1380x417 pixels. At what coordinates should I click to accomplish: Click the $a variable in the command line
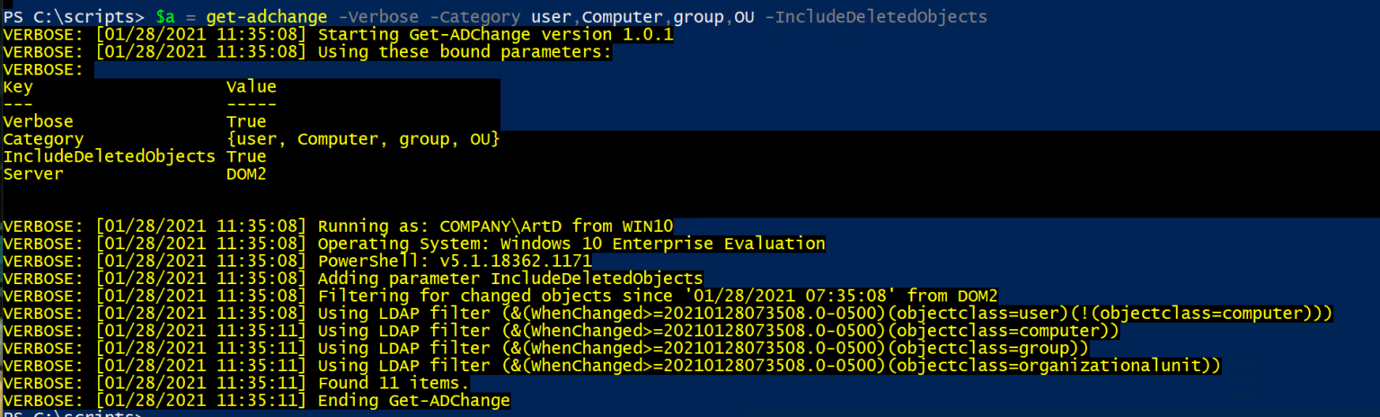[x=165, y=17]
